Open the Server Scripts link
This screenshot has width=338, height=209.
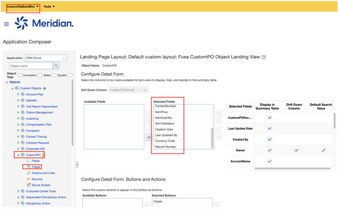click(41, 185)
